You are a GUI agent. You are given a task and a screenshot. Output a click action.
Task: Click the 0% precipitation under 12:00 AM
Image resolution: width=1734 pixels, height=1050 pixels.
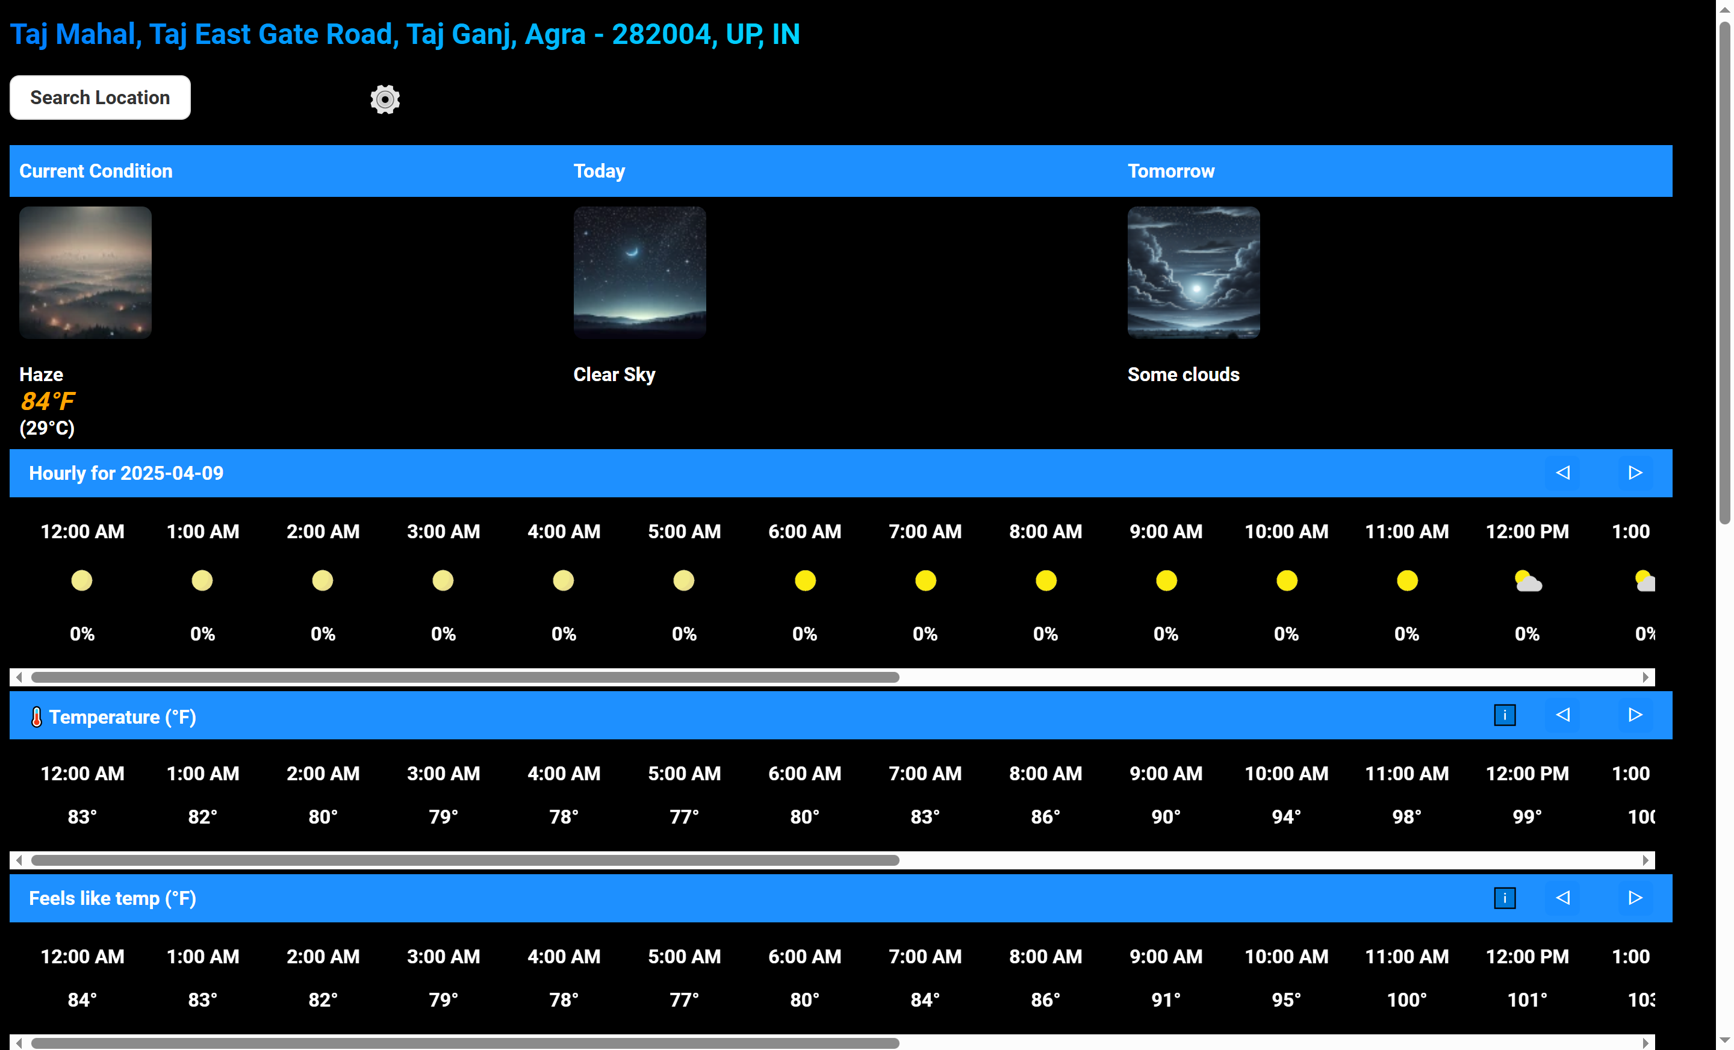coord(82,634)
